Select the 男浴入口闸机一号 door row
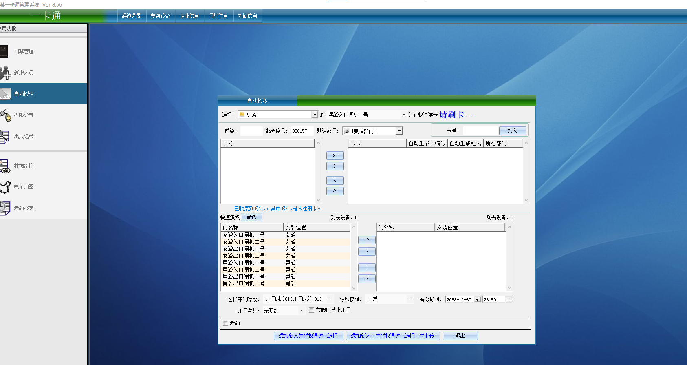This screenshot has width=687, height=365. click(243, 263)
